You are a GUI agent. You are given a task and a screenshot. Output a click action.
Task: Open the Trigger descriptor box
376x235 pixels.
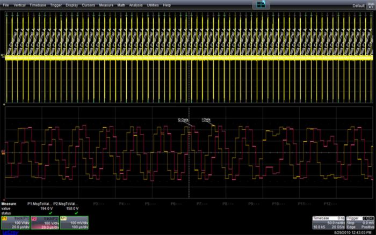click(361, 223)
